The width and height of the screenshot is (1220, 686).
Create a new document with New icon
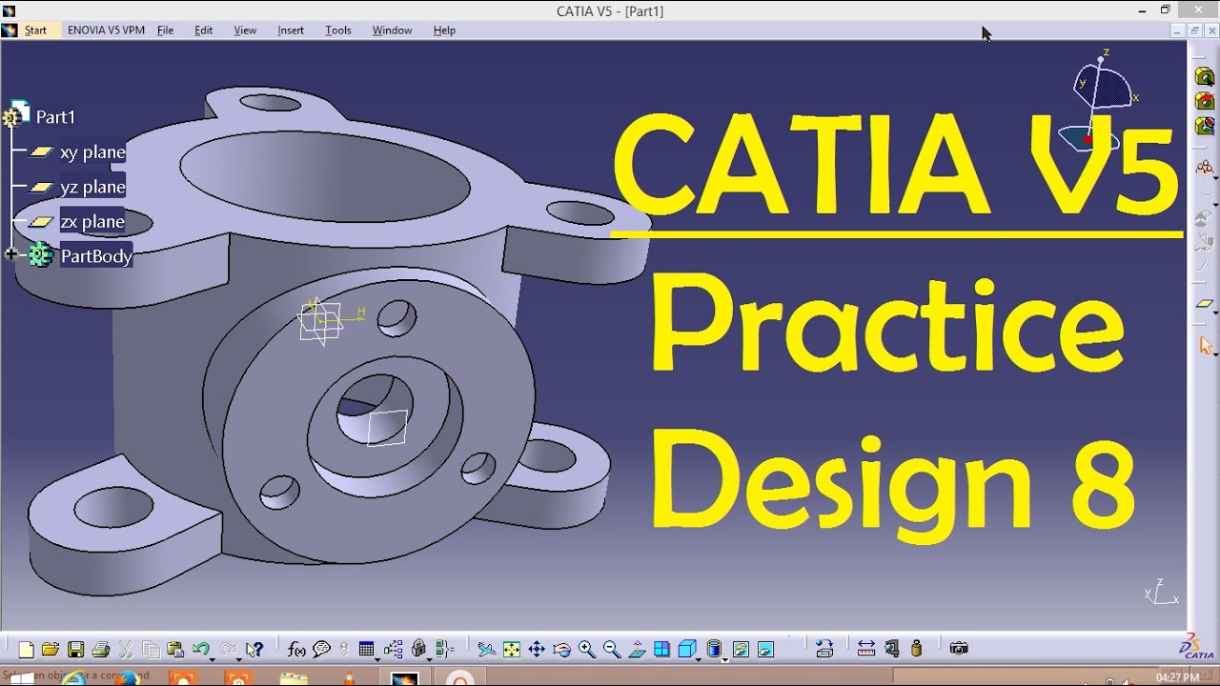point(27,650)
